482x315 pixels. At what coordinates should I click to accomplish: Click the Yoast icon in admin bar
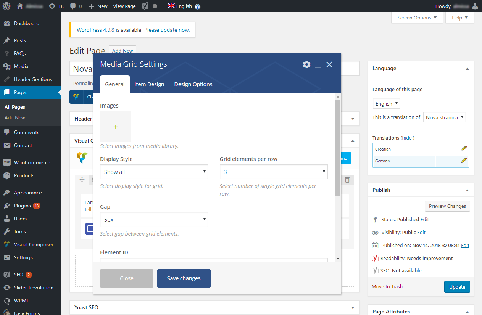145,6
